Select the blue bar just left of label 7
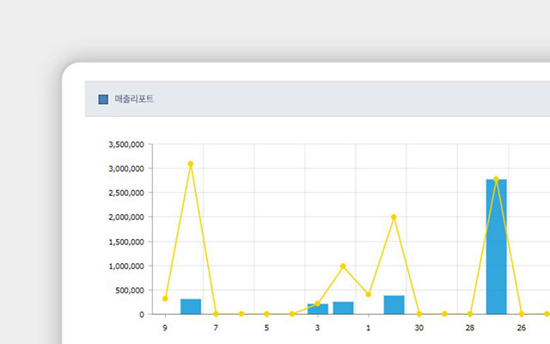 click(190, 306)
